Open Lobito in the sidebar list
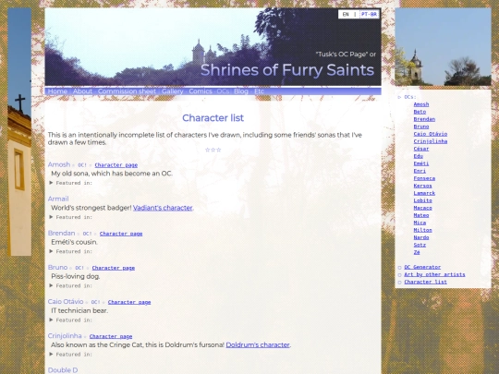The width and height of the screenshot is (499, 374). [x=422, y=200]
